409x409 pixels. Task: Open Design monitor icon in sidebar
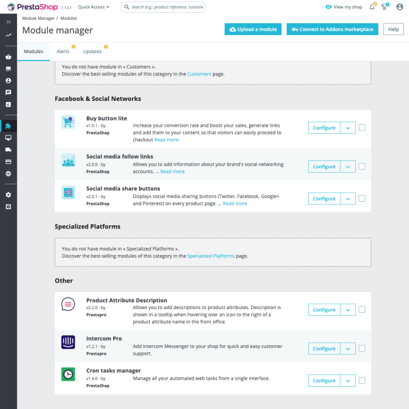tap(8, 138)
